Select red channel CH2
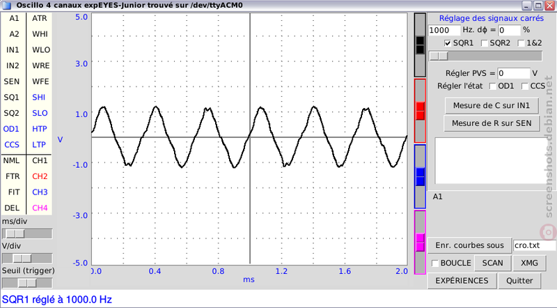 coord(40,176)
